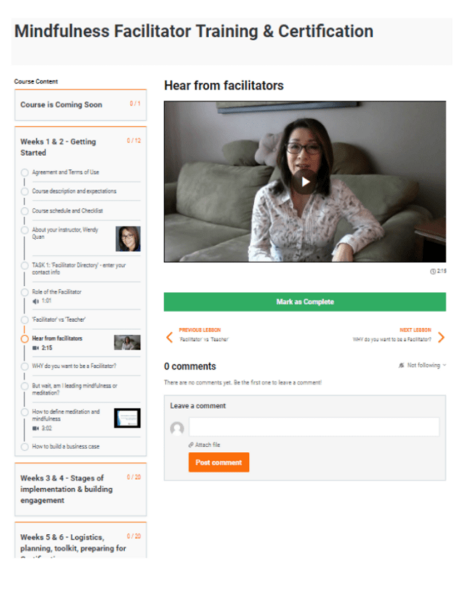Screen dimensions: 463x596
Task: Open the Course description and expectations lesson
Action: point(74,191)
